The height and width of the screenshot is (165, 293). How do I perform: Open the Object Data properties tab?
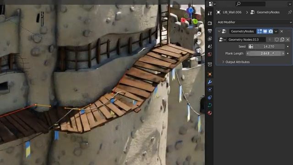click(x=210, y=105)
